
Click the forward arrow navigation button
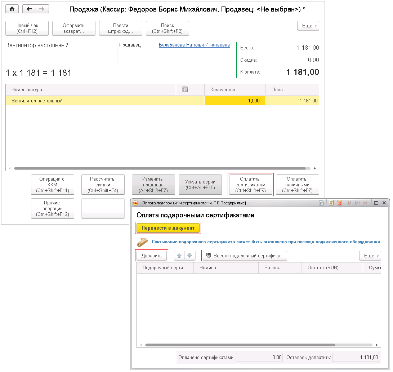point(42,9)
